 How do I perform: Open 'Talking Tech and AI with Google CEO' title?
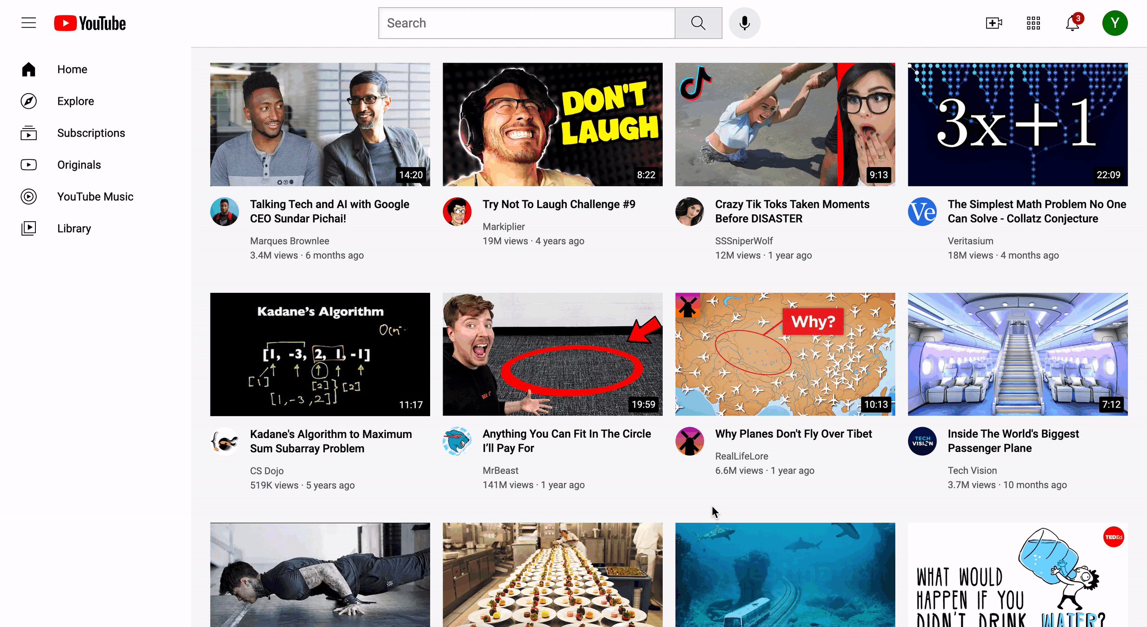[x=329, y=211]
